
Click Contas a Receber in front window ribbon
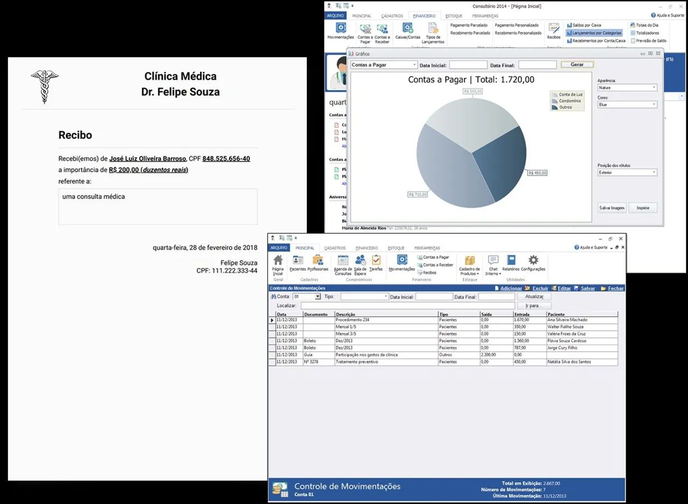435,265
